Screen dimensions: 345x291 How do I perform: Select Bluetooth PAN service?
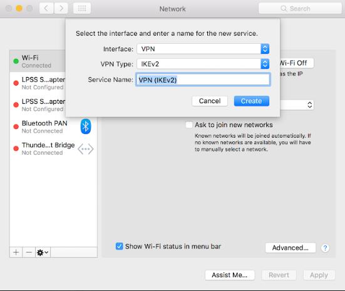[x=53, y=126]
